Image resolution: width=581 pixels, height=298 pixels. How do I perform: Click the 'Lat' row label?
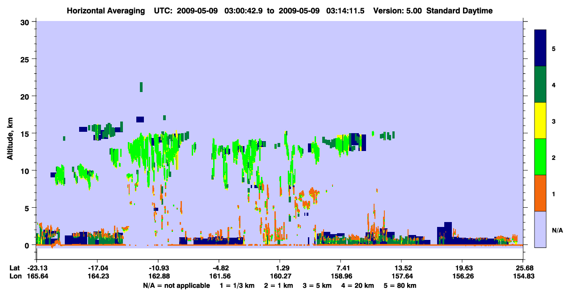coord(15,268)
